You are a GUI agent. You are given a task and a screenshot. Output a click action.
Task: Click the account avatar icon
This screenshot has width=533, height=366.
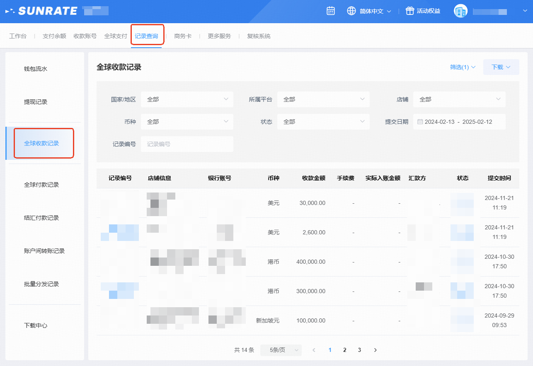tap(460, 11)
